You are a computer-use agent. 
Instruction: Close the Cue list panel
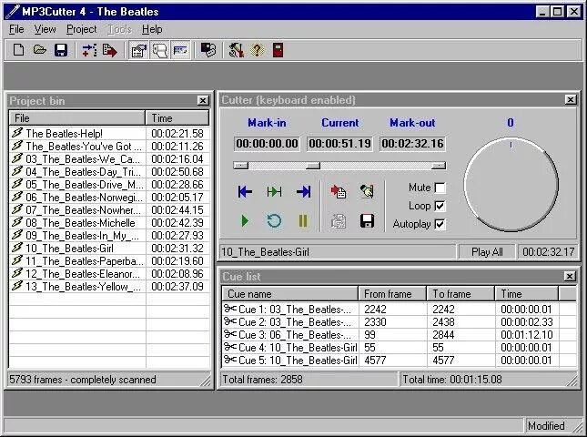(x=570, y=277)
